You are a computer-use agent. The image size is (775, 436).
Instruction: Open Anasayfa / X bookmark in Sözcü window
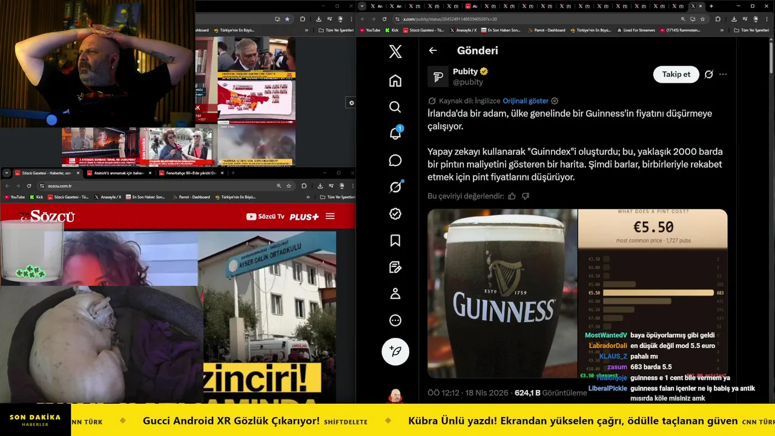click(107, 197)
